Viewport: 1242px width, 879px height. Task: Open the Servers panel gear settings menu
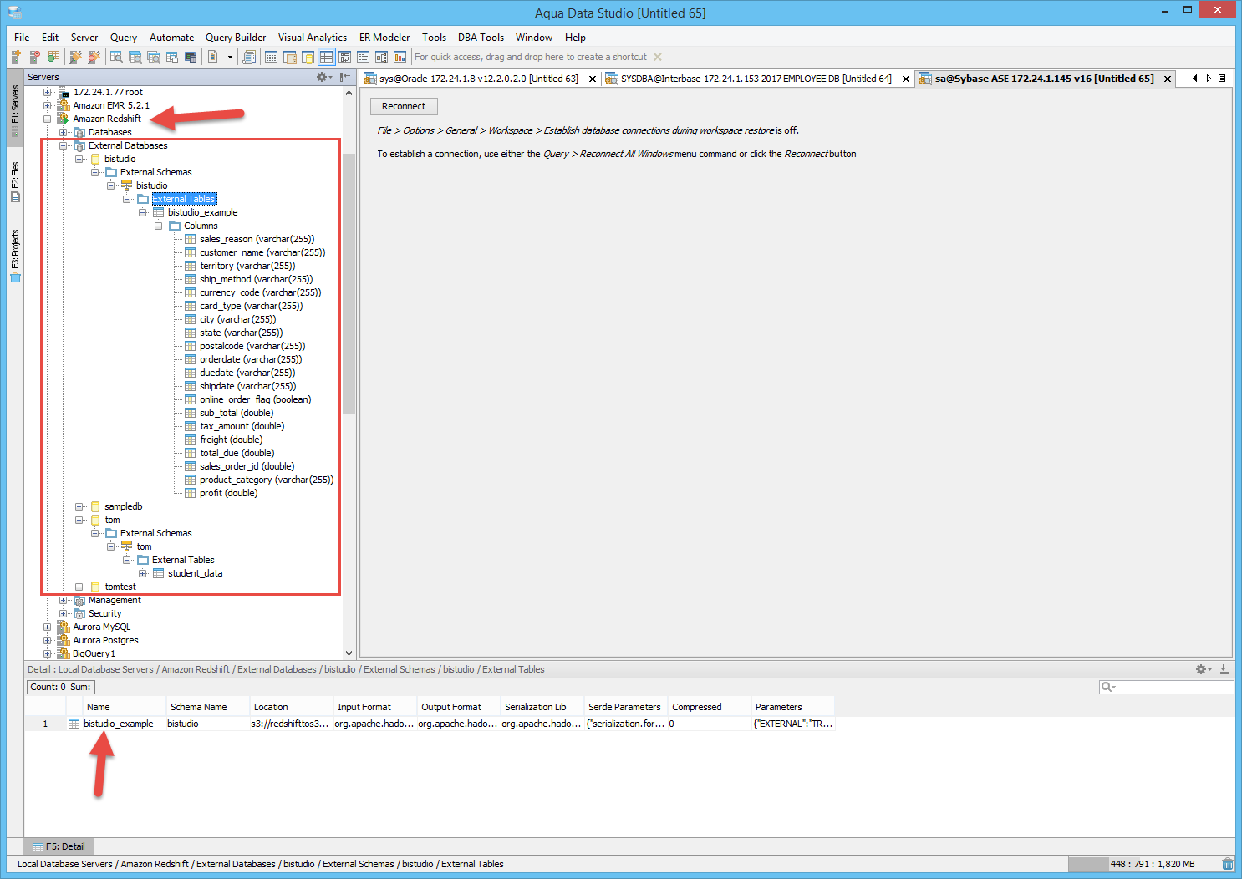click(323, 77)
